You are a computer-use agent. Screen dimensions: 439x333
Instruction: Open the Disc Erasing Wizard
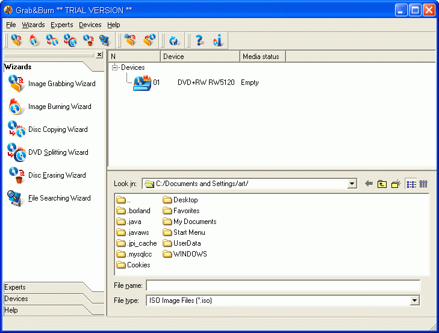(x=47, y=175)
